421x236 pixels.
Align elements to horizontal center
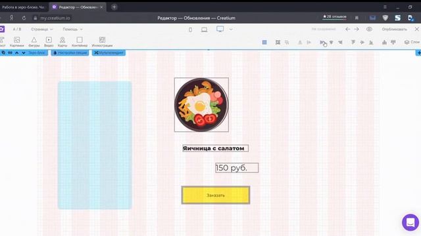point(332,42)
